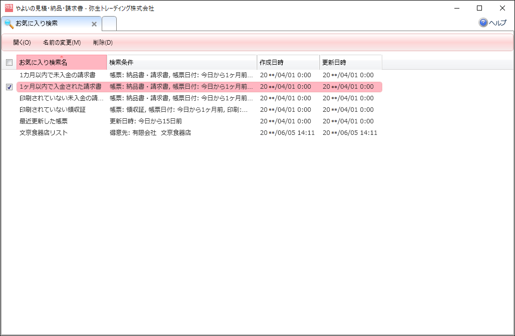Sort by 更新日時 column header
The image size is (515, 336).
(x=351, y=62)
